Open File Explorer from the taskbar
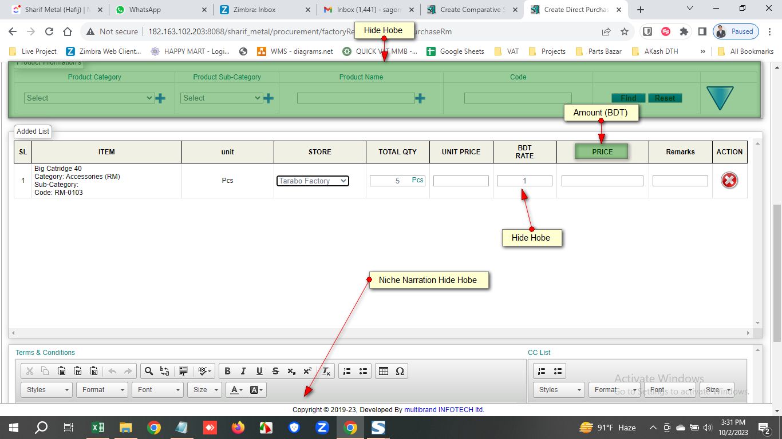The height and width of the screenshot is (439, 782). click(126, 428)
